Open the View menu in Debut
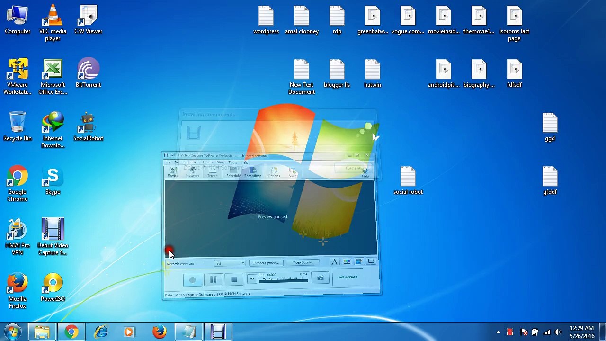Image resolution: width=606 pixels, height=341 pixels. pos(221,162)
